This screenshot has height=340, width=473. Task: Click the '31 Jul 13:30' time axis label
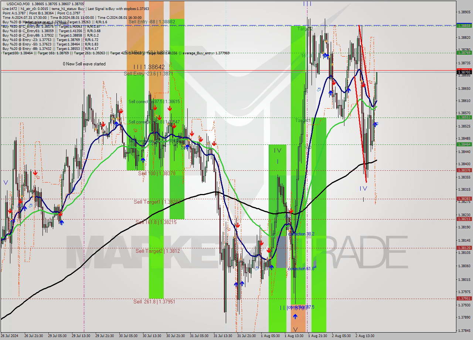pos(223,336)
